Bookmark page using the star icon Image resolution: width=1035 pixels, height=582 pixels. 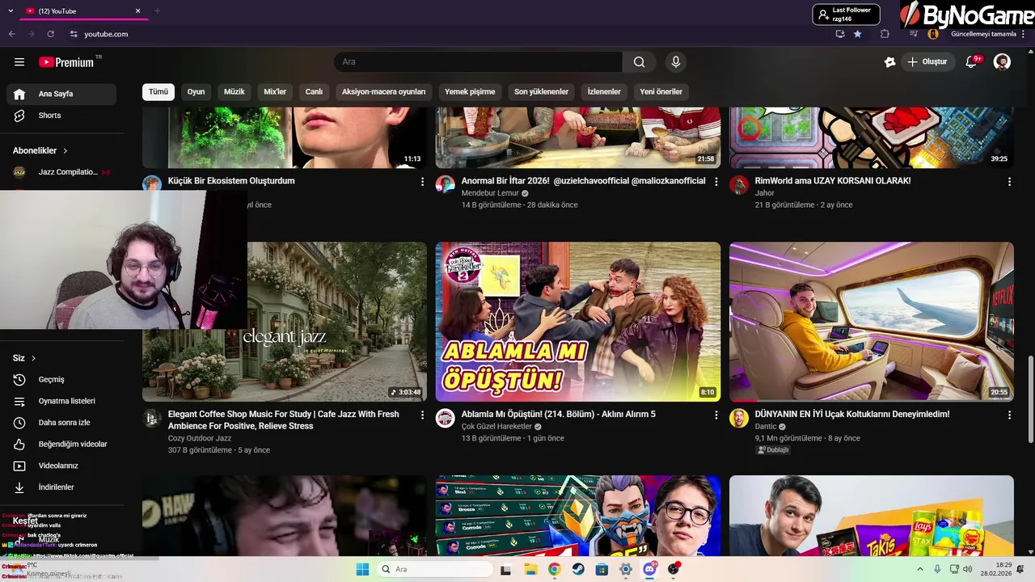pyautogui.click(x=858, y=34)
